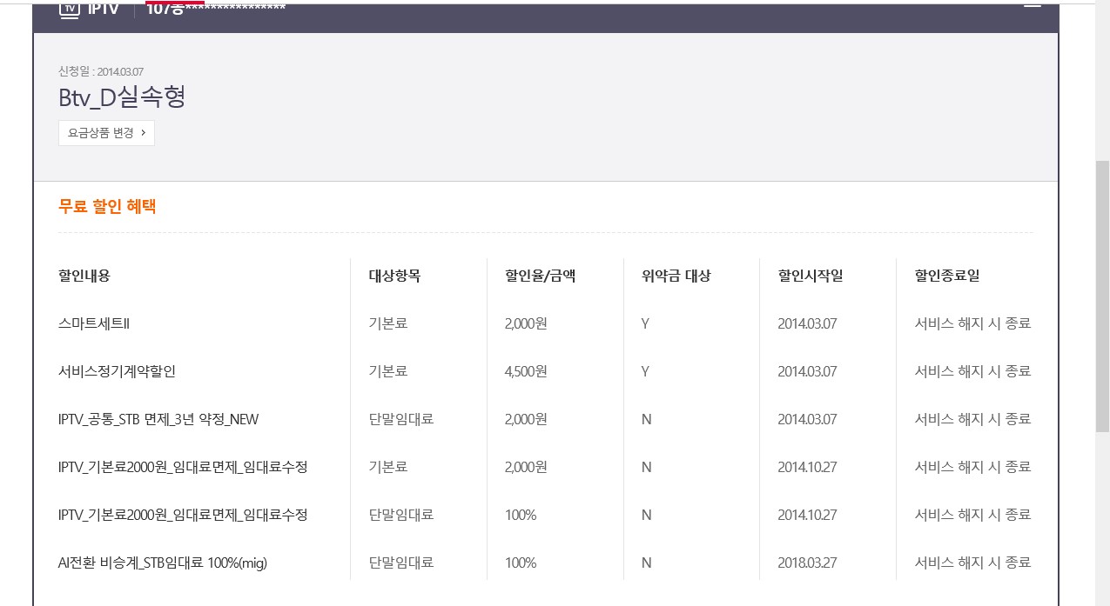Click the 4,500원 discount amount cell
Viewport: 1110px width, 606px height.
pos(526,371)
